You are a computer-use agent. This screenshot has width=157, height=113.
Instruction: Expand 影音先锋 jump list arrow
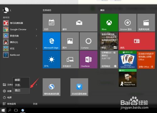(x=36, y=36)
